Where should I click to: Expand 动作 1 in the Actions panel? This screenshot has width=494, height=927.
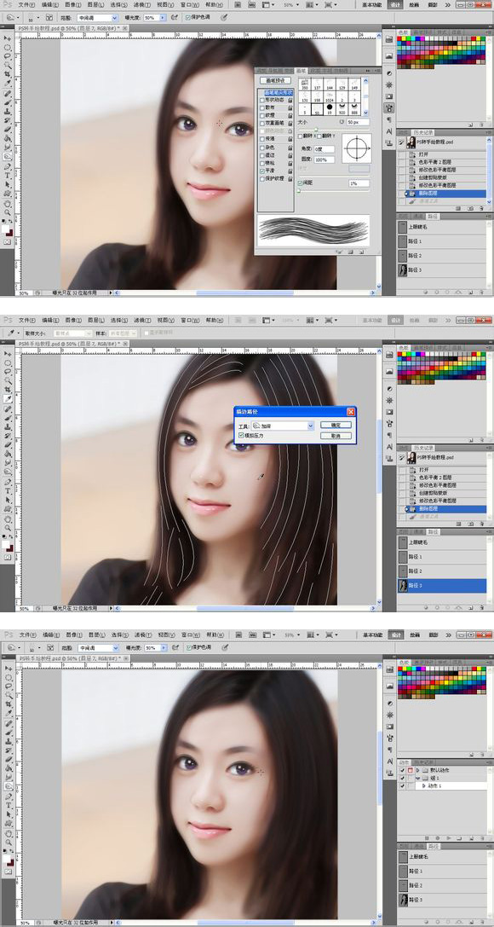pyautogui.click(x=423, y=785)
